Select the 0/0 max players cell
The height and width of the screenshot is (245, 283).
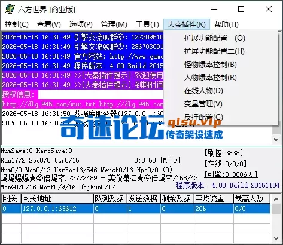coord(252,209)
